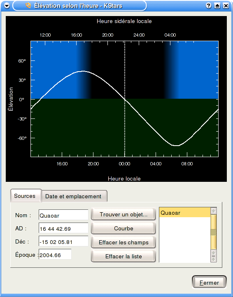
Task: Click the question mark help icon
Action: click(208, 6)
